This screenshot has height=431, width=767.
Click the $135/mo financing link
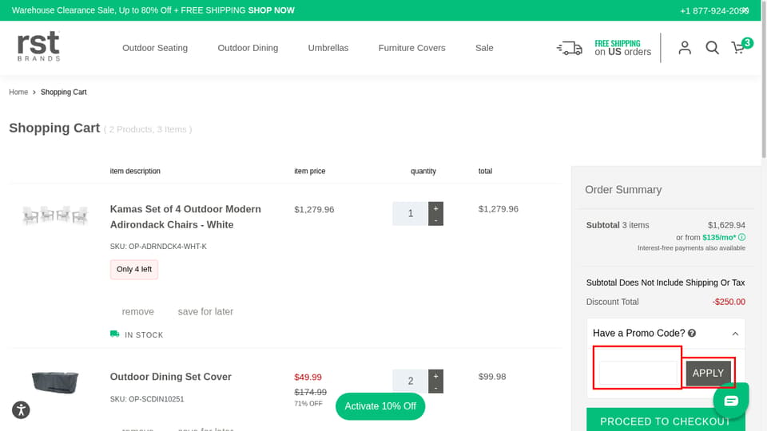(719, 238)
